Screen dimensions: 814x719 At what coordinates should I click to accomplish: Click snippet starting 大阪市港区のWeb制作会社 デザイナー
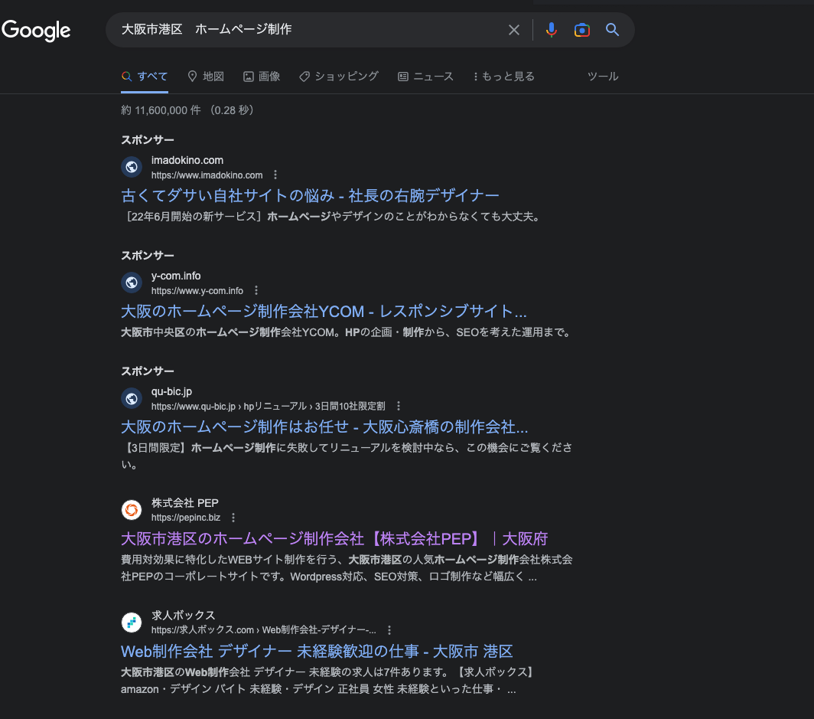[x=329, y=681]
